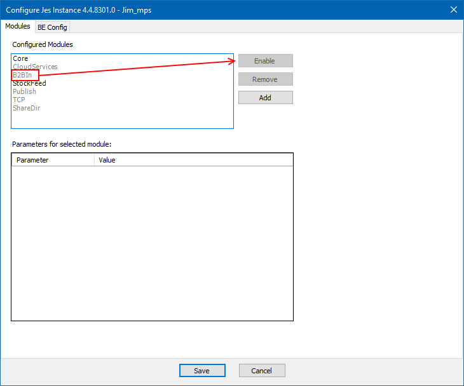Image resolution: width=464 pixels, height=386 pixels.
Task: Close the Configure Jes Instance window
Action: (454, 10)
